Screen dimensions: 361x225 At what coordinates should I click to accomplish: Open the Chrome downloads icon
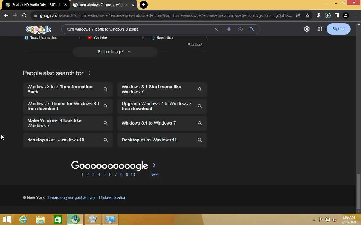point(328,16)
